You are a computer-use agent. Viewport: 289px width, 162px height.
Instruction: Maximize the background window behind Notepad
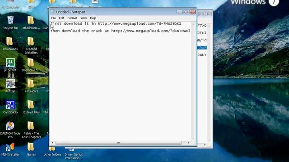202,14
